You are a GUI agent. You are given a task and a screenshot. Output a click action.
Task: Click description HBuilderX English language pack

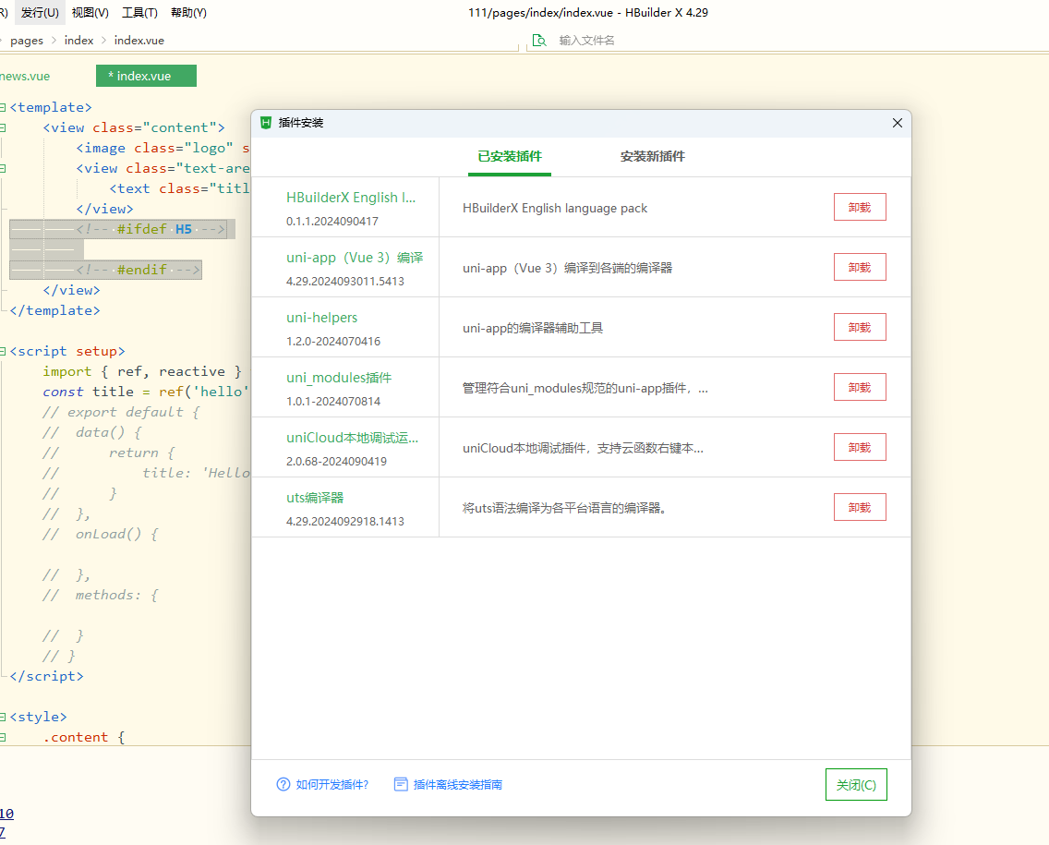coord(555,208)
